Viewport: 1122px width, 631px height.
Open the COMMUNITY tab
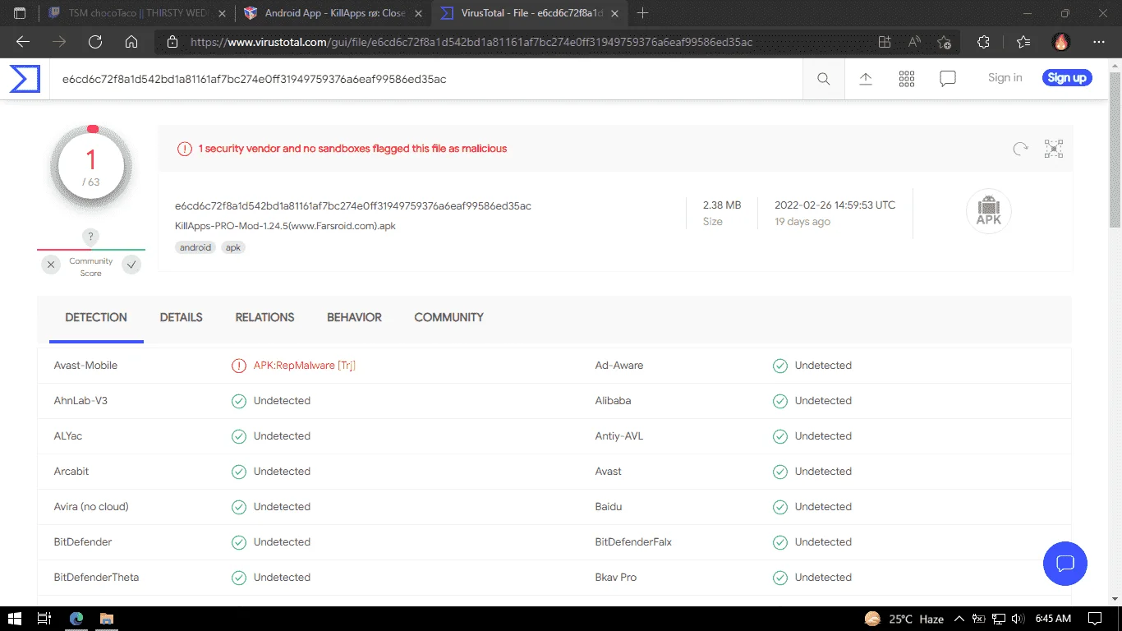(x=448, y=318)
